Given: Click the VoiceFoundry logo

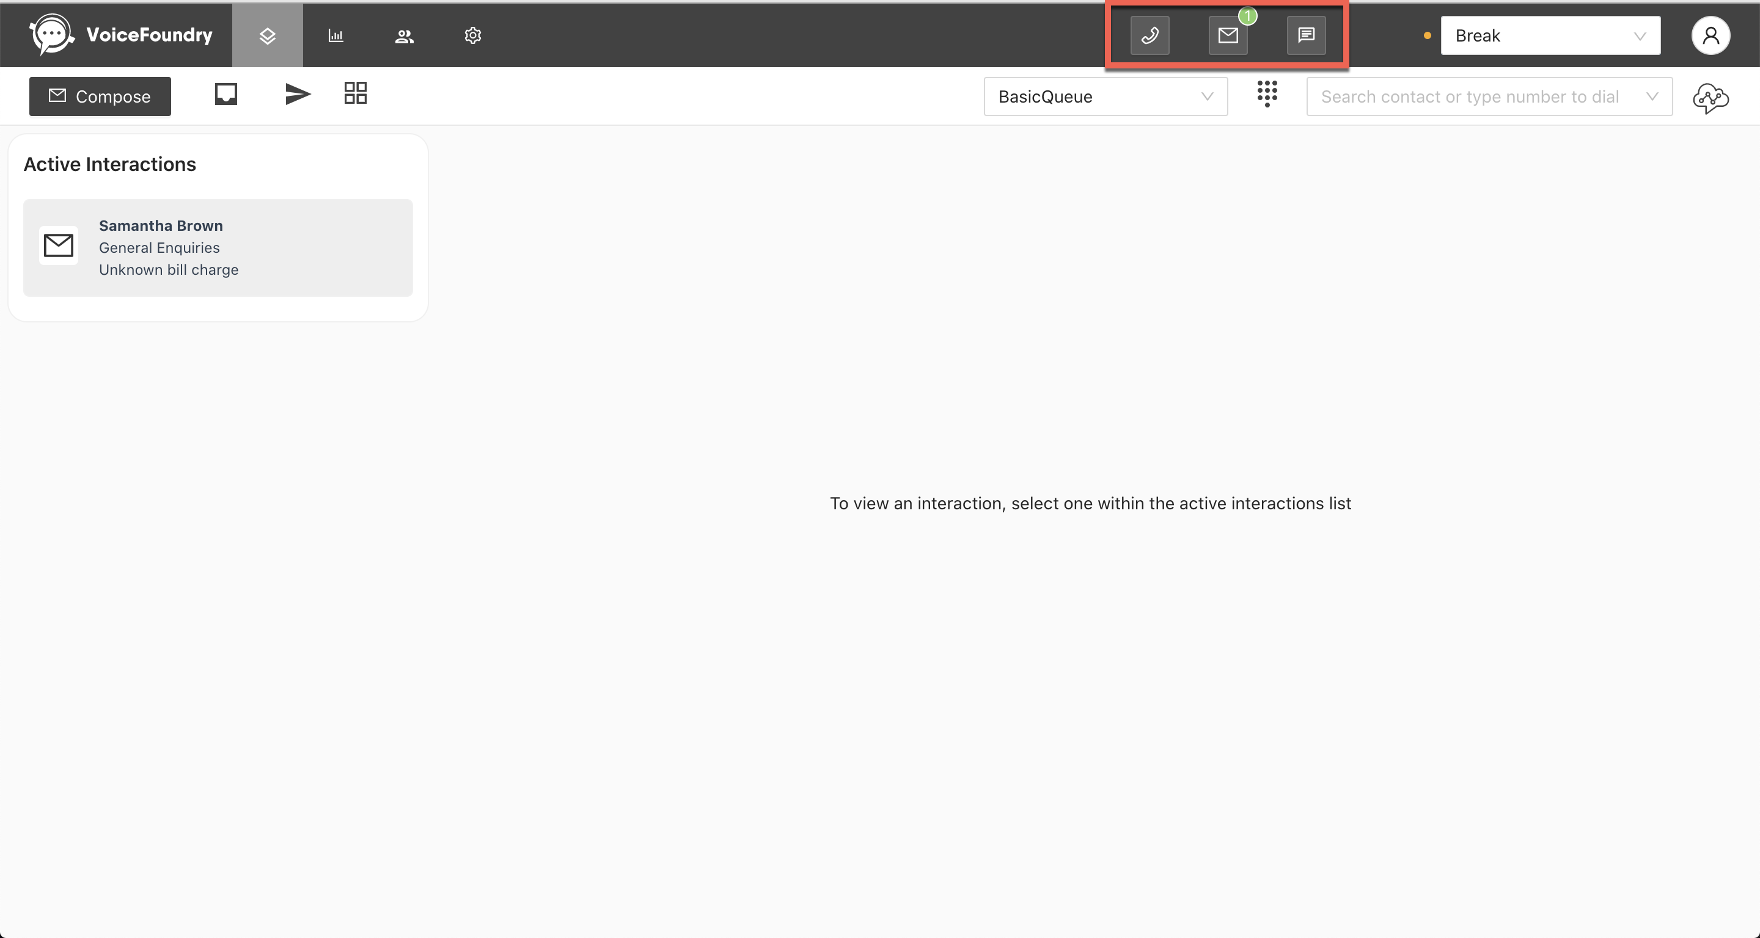Looking at the screenshot, I should click(121, 35).
